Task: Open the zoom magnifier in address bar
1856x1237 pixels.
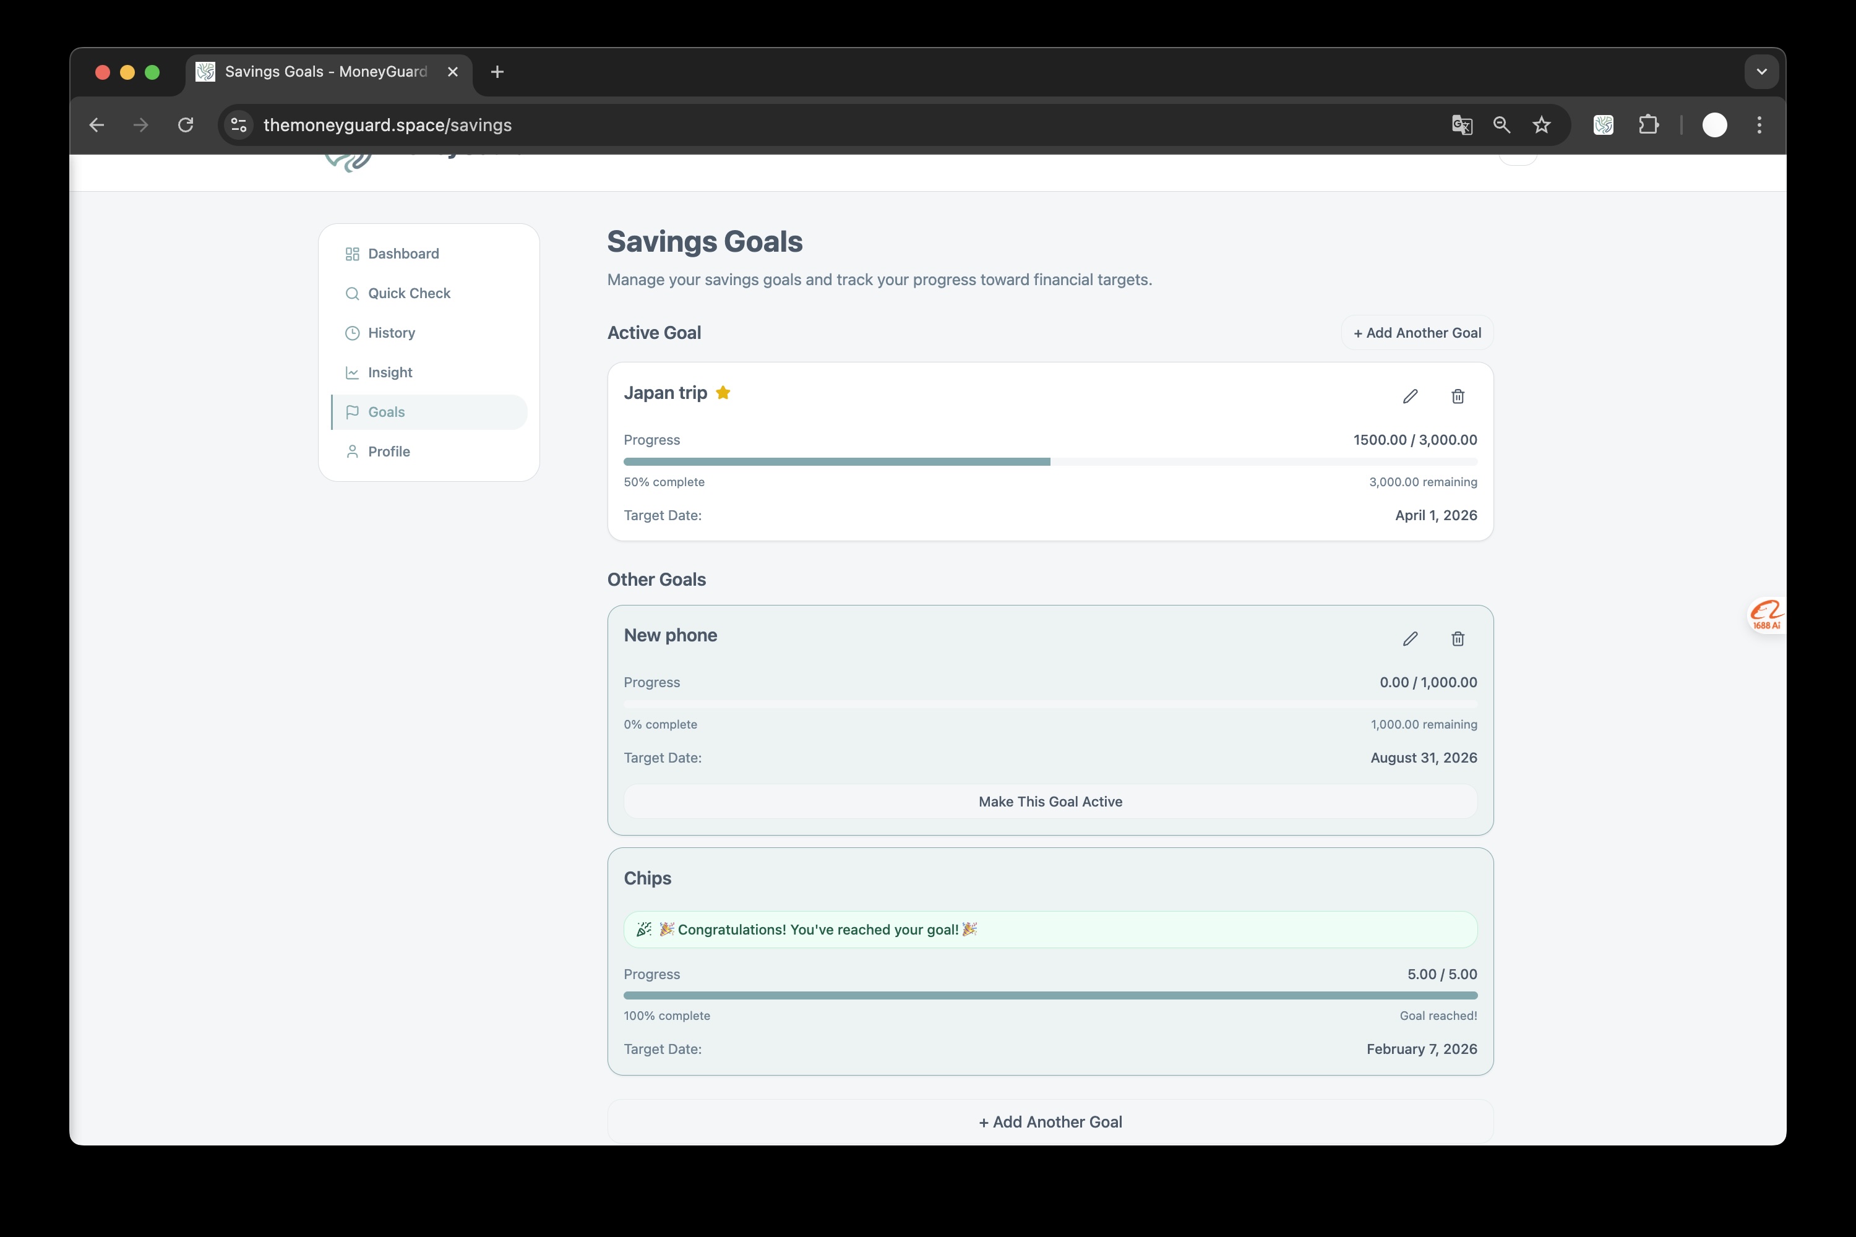Action: (x=1502, y=125)
